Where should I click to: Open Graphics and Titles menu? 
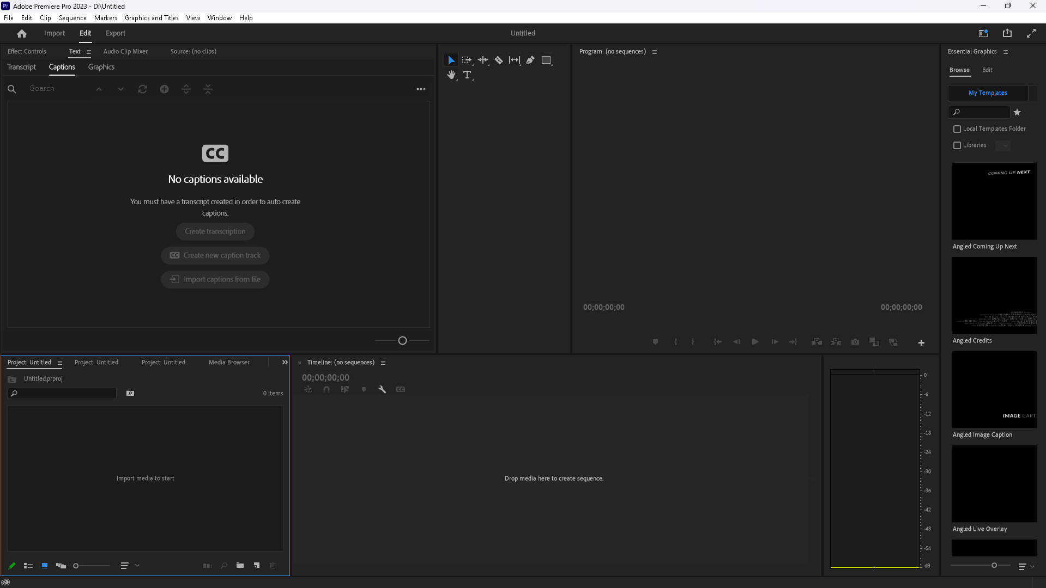(152, 18)
